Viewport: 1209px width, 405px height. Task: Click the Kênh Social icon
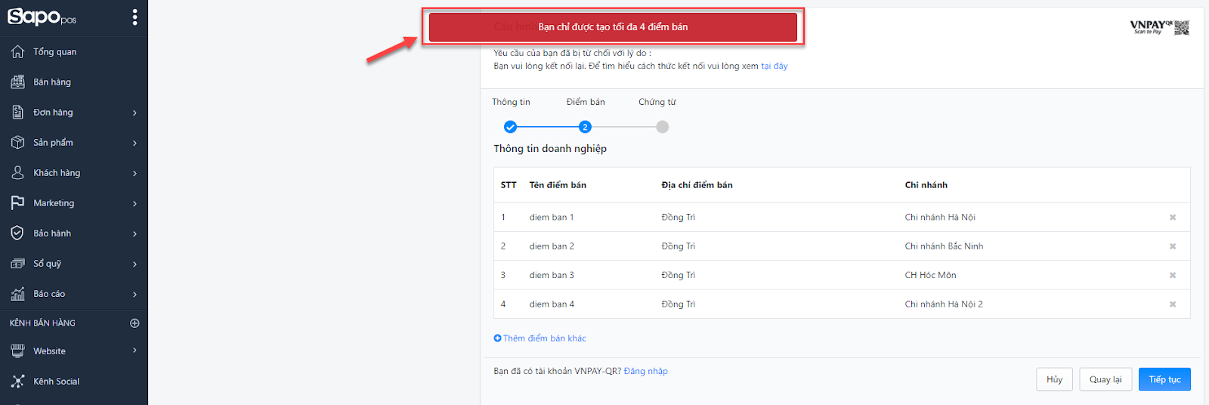(x=17, y=381)
